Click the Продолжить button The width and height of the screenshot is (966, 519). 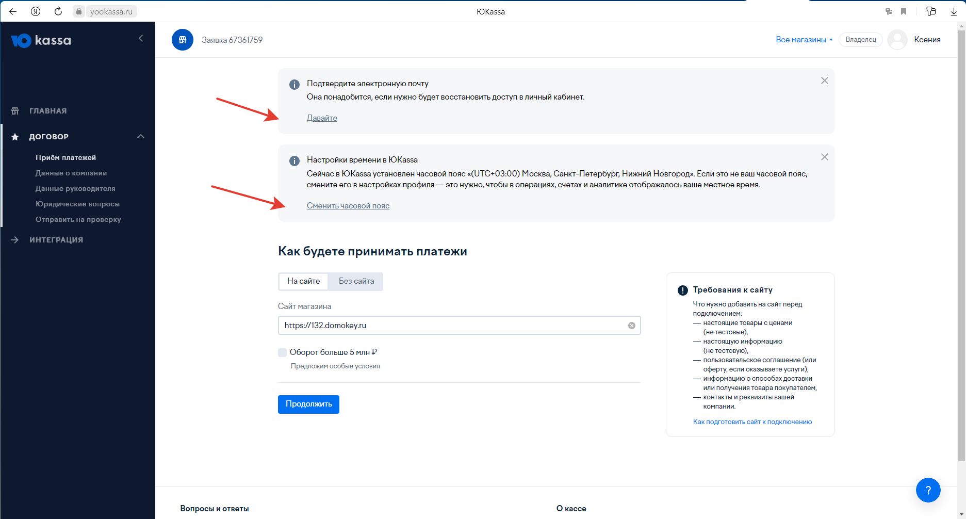[x=308, y=404]
